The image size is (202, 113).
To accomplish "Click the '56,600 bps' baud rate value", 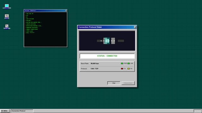I will tap(95, 63).
